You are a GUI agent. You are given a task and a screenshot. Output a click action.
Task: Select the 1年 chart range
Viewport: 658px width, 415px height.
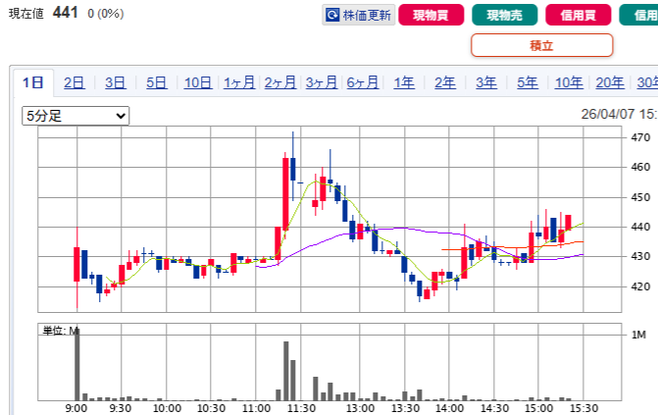(x=404, y=82)
